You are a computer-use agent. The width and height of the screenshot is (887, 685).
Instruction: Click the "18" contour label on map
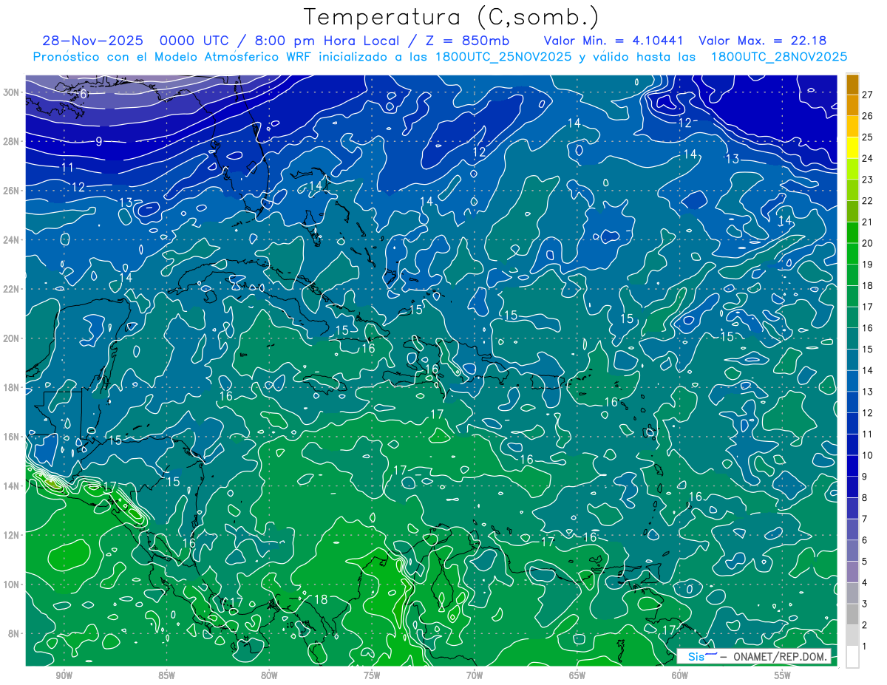click(x=321, y=599)
